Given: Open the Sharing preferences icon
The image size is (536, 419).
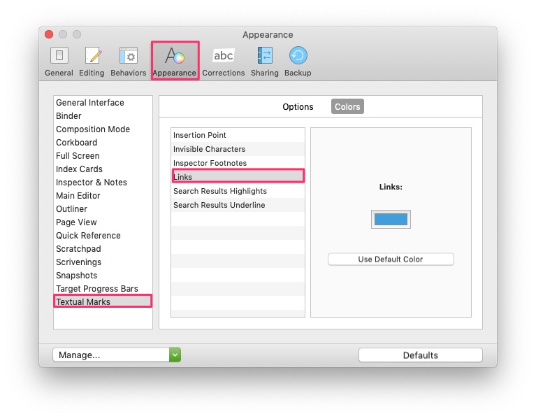Looking at the screenshot, I should 265,55.
